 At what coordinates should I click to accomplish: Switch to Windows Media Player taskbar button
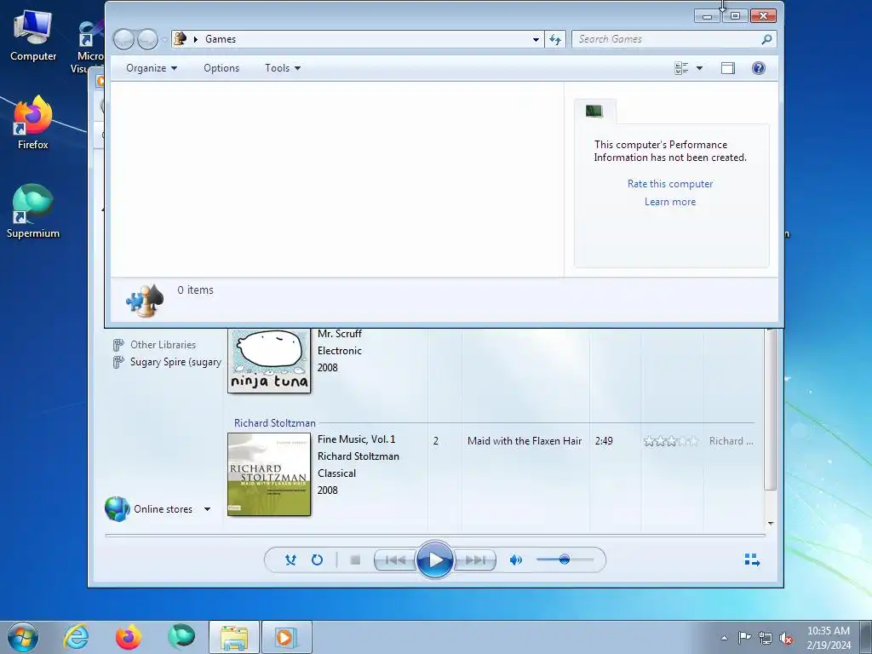coord(286,637)
